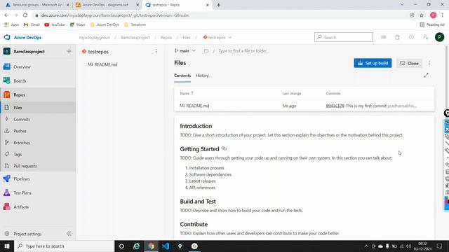Focus the Azure DevOps Search box
Image resolution: width=449 pixels, height=252 pixels.
[344, 37]
